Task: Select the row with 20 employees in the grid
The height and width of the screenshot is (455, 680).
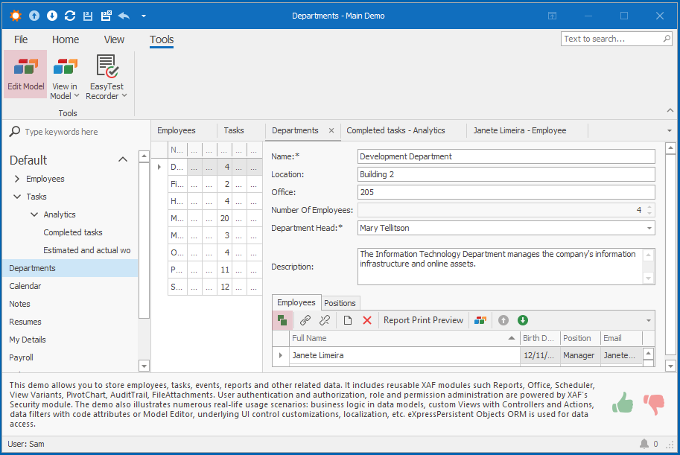Action: point(215,218)
